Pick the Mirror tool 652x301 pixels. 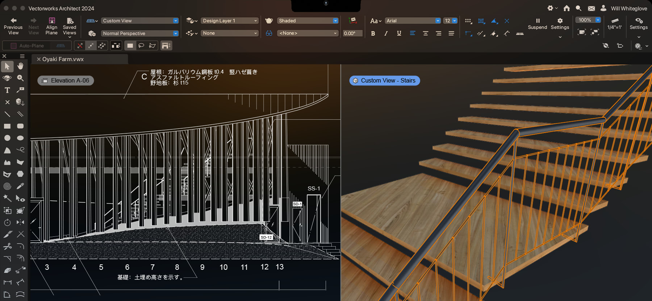21,222
